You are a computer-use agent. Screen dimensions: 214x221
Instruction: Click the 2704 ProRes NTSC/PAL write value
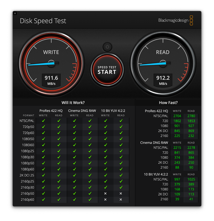pyautogui.click(x=177, y=116)
